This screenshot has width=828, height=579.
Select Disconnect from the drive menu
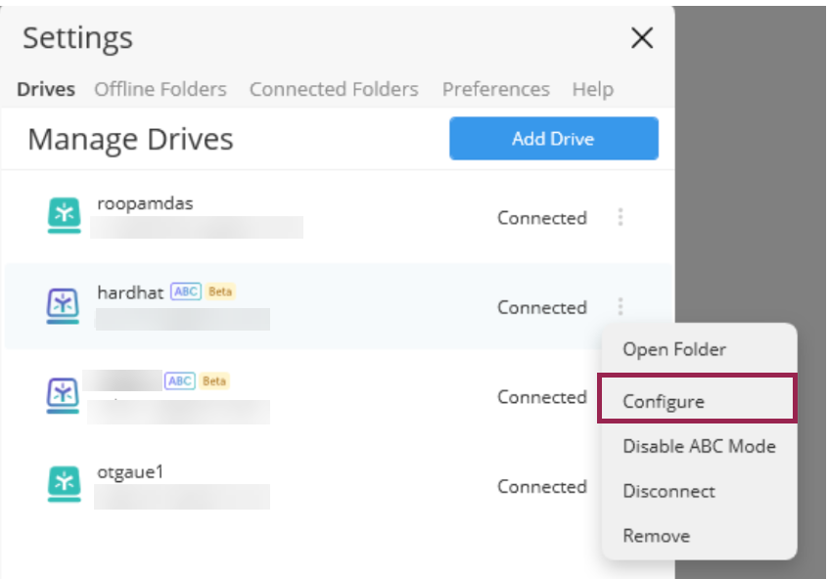click(x=668, y=491)
